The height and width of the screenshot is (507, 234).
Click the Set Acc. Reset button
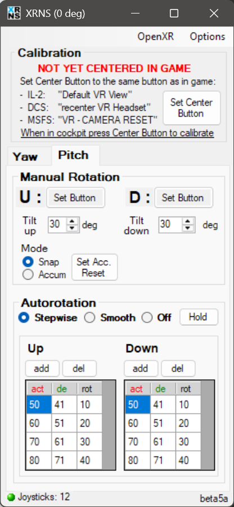click(x=94, y=267)
